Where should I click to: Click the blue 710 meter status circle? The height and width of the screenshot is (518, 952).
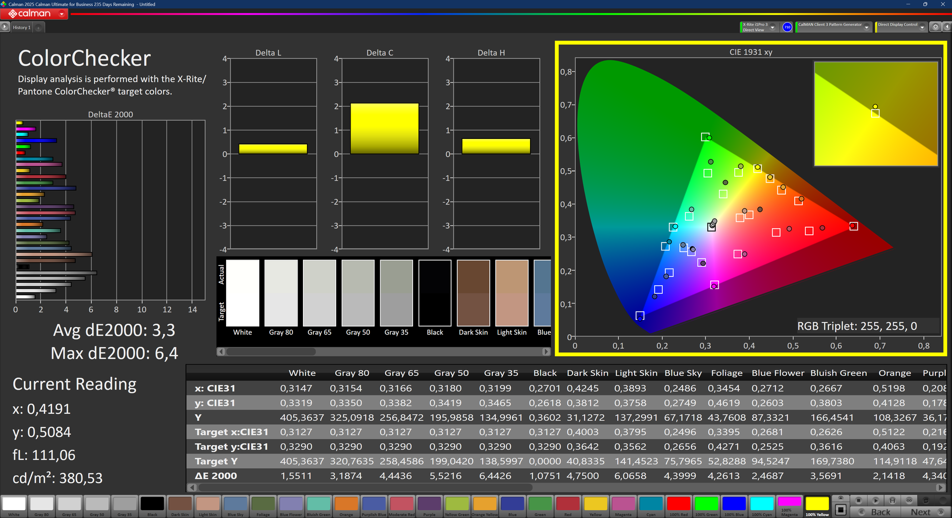tap(787, 27)
